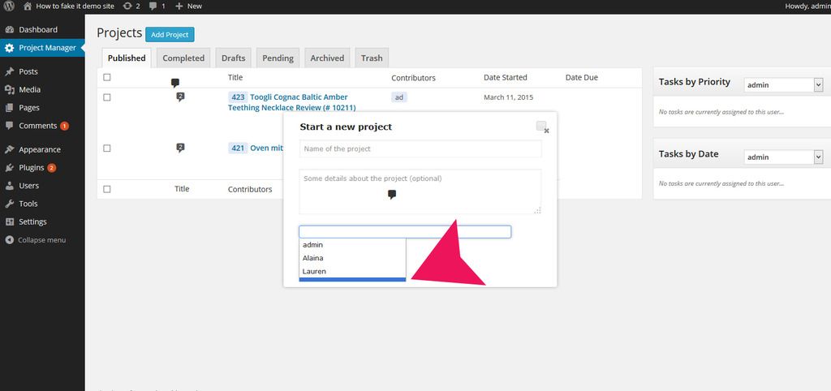
Task: Click the comments bubble in admin bar
Action: click(153, 6)
